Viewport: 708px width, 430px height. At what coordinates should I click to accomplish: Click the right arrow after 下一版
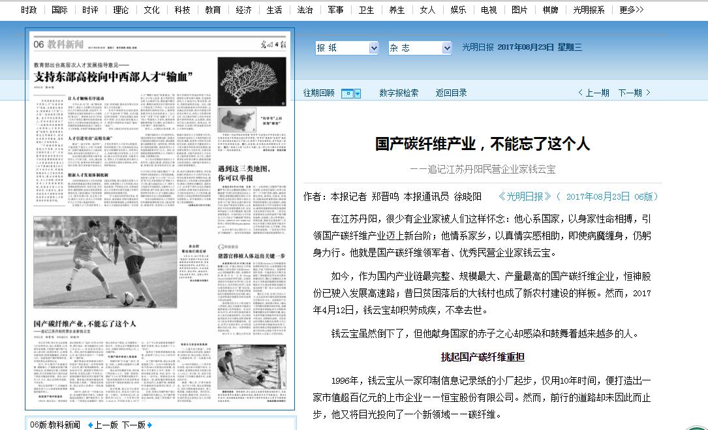point(149,425)
